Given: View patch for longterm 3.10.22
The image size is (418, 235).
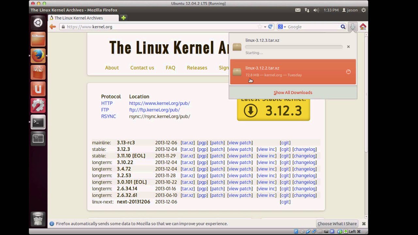Looking at the screenshot, I should tap(240, 162).
